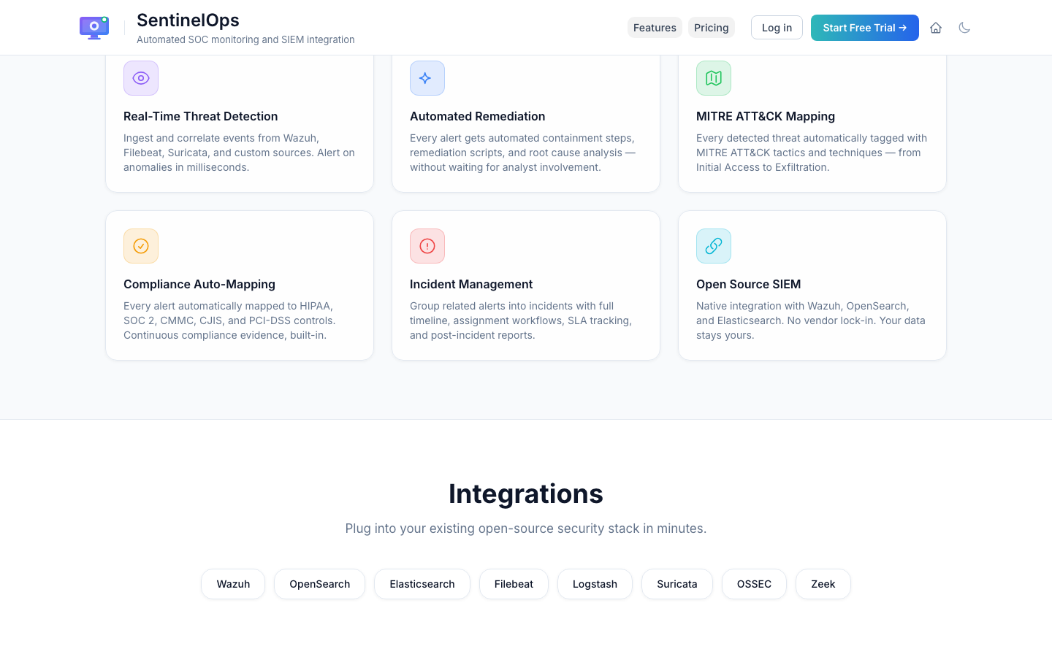The image size is (1052, 657).
Task: Click the alert icon for Incident Management
Action: [427, 246]
